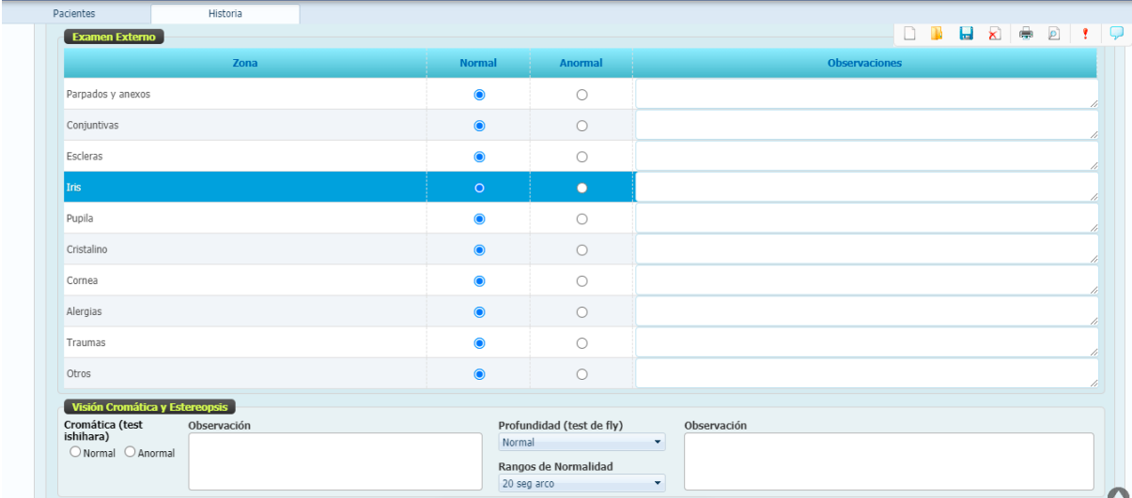Open print preview magnifier page icon
The width and height of the screenshot is (1132, 498).
[x=1054, y=34]
